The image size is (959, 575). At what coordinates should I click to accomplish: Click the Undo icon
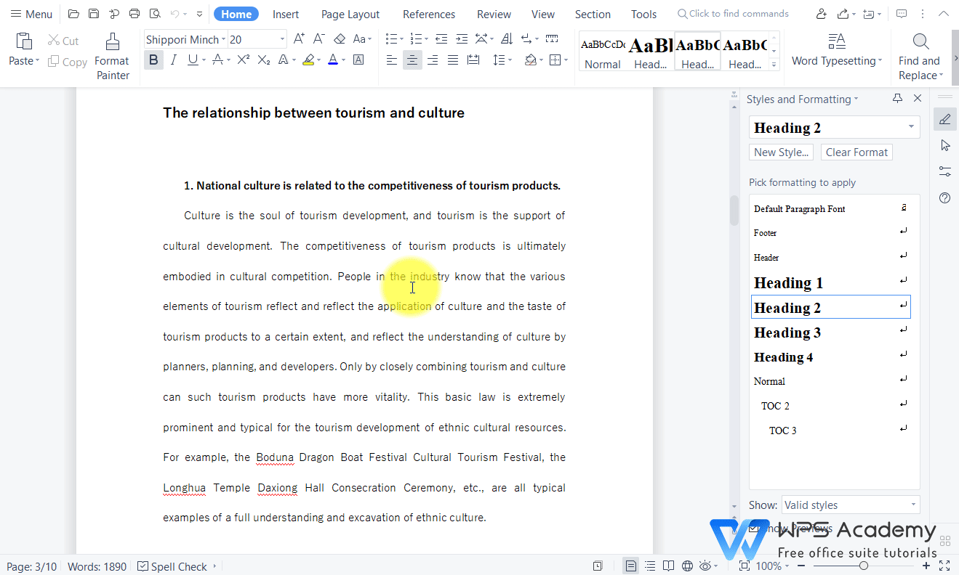pos(174,13)
